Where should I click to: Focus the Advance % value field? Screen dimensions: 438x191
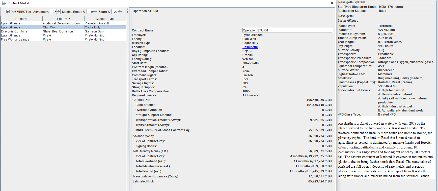tap(53, 12)
